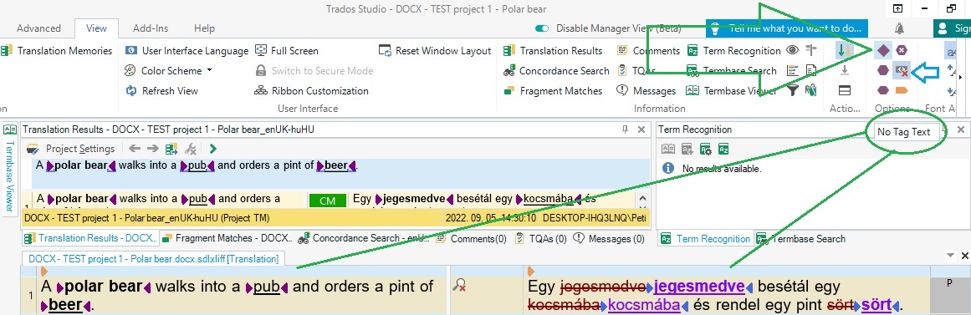Click green arrow in Translation Results toolbar
The height and width of the screenshot is (315, 971).
(x=213, y=149)
